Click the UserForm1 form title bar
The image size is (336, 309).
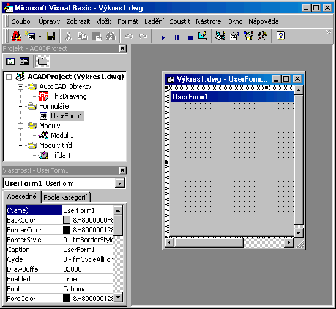click(x=232, y=97)
